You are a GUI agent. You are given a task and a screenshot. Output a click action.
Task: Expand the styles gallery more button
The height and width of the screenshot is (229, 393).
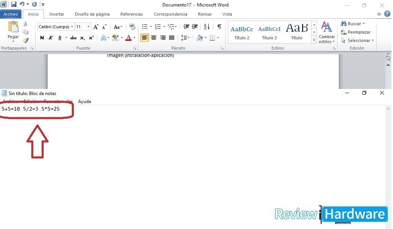(314, 40)
